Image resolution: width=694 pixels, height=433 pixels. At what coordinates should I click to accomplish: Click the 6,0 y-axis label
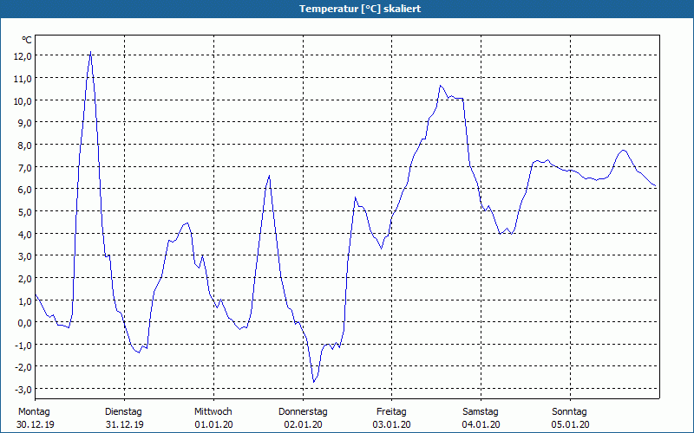(25, 189)
